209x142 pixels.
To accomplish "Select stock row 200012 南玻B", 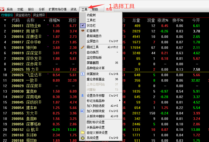I will click(x=104, y=31).
